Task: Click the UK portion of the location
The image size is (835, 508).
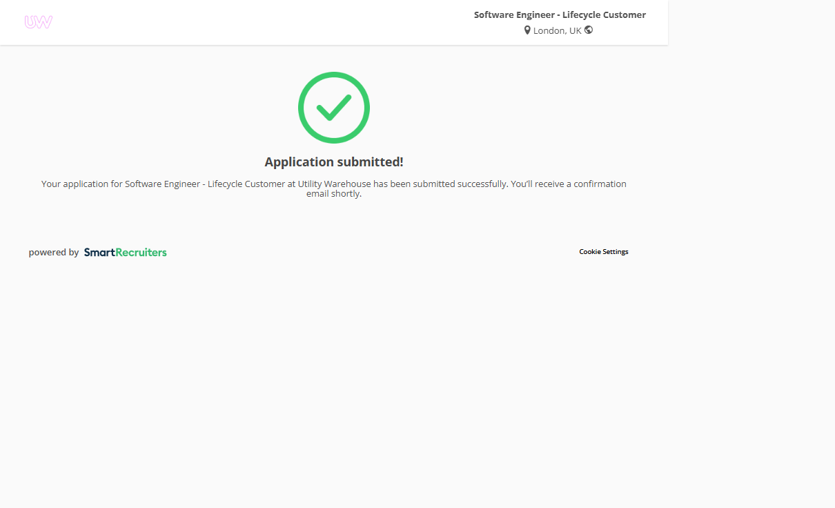Action: pyautogui.click(x=575, y=31)
